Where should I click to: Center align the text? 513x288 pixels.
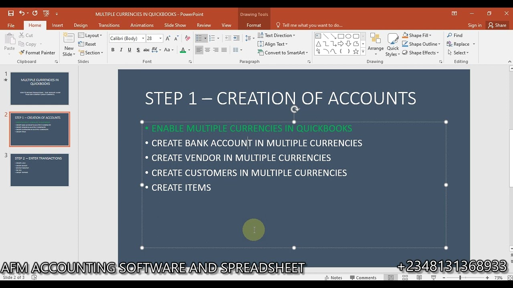(x=207, y=50)
